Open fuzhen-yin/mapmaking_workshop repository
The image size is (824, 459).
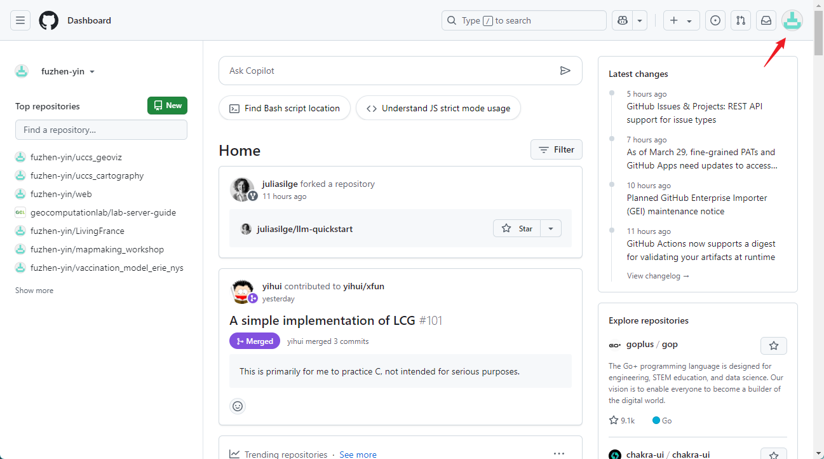(97, 249)
